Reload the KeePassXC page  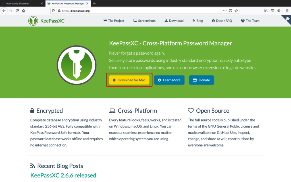click(17, 11)
